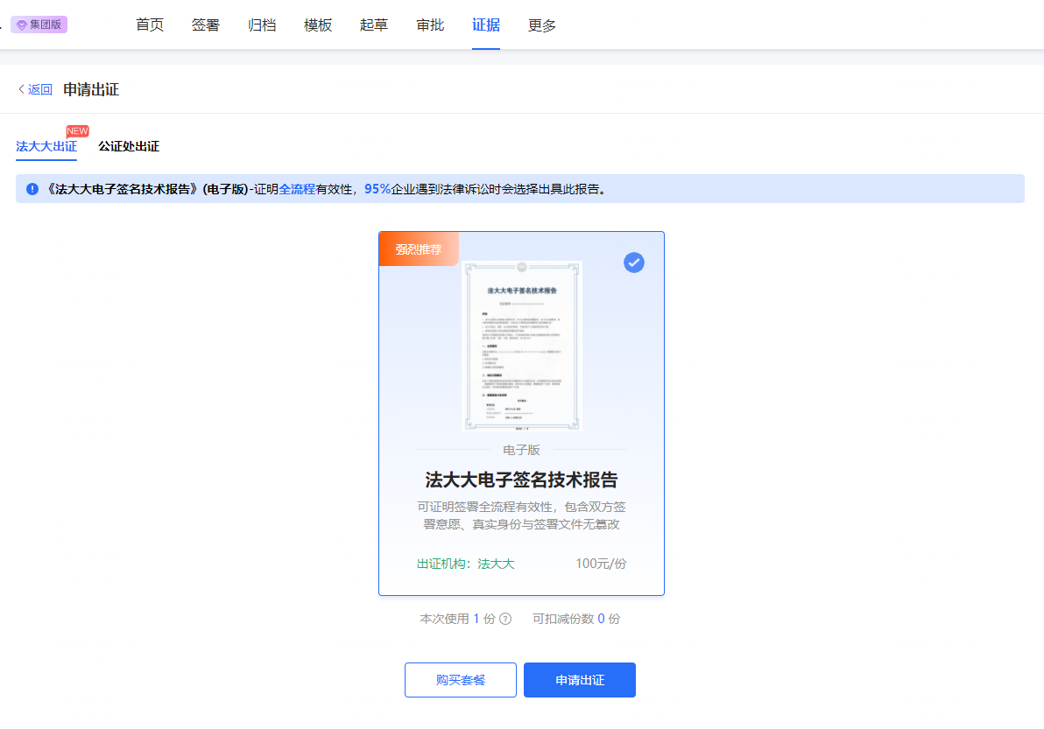The width and height of the screenshot is (1044, 729).
Task: Click the 返回 back link
Action: [x=35, y=89]
